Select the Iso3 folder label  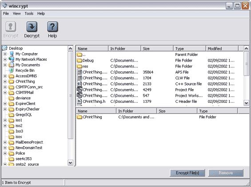(x=20, y=131)
